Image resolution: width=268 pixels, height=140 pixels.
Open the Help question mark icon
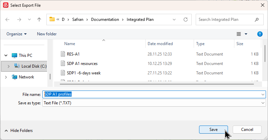click(x=260, y=34)
